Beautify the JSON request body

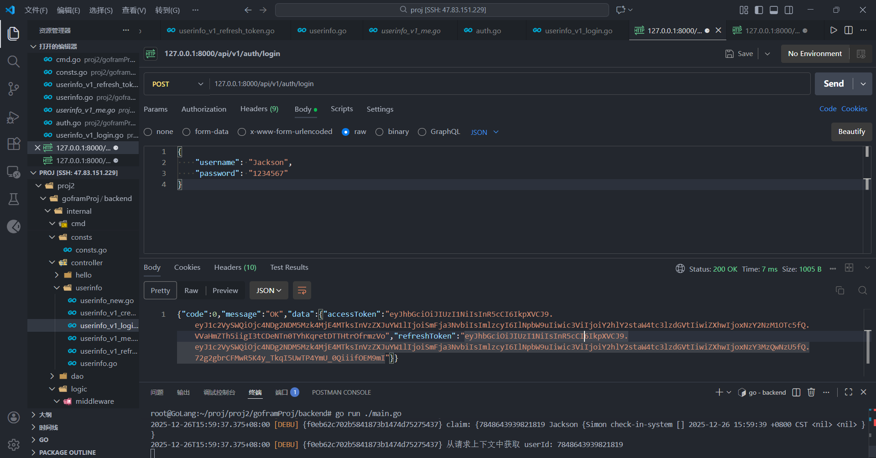coord(851,132)
